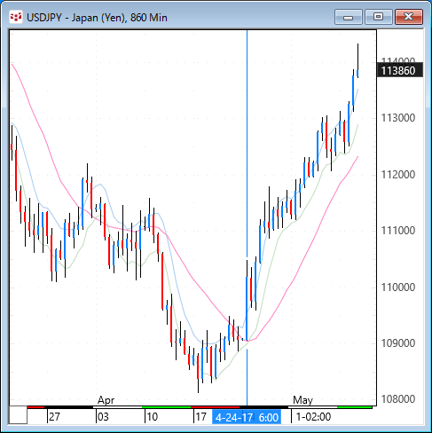The image size is (432, 433).
Task: Minimize the USDJPY chart window
Action: (x=349, y=17)
